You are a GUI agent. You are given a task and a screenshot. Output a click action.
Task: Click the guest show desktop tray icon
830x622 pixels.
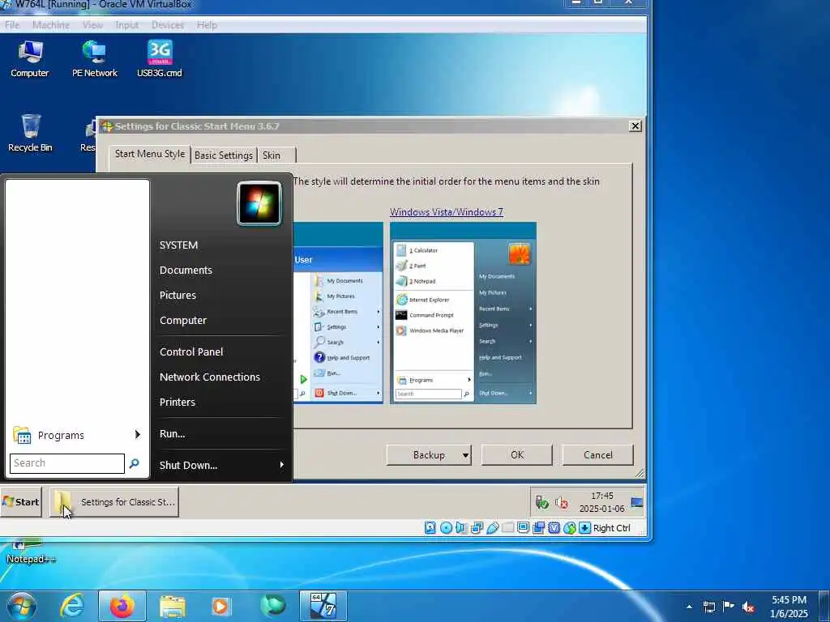(637, 502)
